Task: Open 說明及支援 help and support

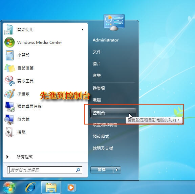Action: coord(103,148)
